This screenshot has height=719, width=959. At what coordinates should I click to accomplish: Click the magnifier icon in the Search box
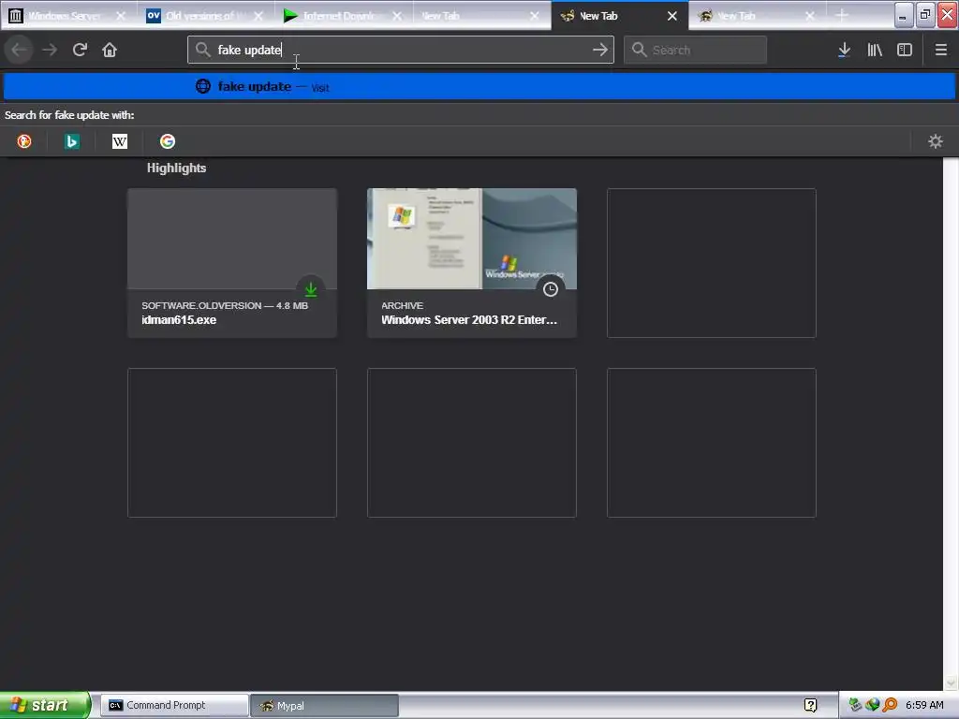tap(639, 50)
